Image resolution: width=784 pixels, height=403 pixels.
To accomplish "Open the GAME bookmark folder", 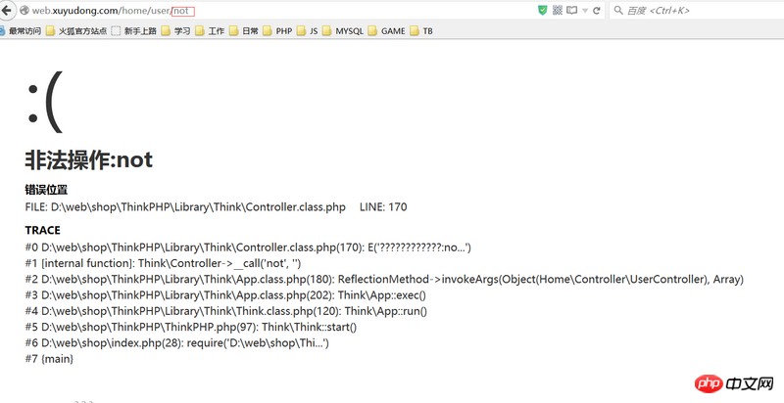I will (x=387, y=31).
